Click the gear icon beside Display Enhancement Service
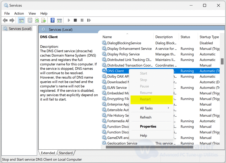 point(104,48)
